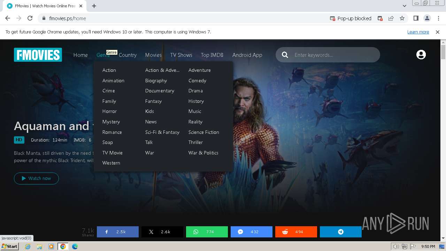The width and height of the screenshot is (446, 251).
Task: Open Android App page
Action: coord(247,55)
